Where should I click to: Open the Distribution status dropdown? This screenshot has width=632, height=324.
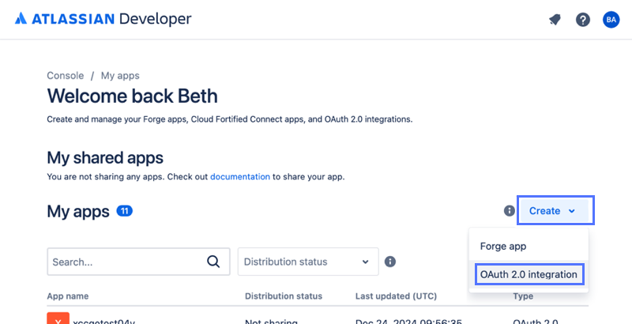pyautogui.click(x=308, y=262)
